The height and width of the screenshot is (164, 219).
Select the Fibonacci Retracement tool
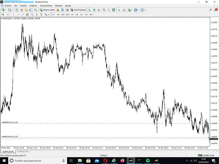point(32,14)
